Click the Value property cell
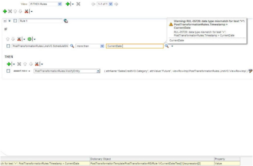The image size is (253, 166). click(x=227, y=163)
